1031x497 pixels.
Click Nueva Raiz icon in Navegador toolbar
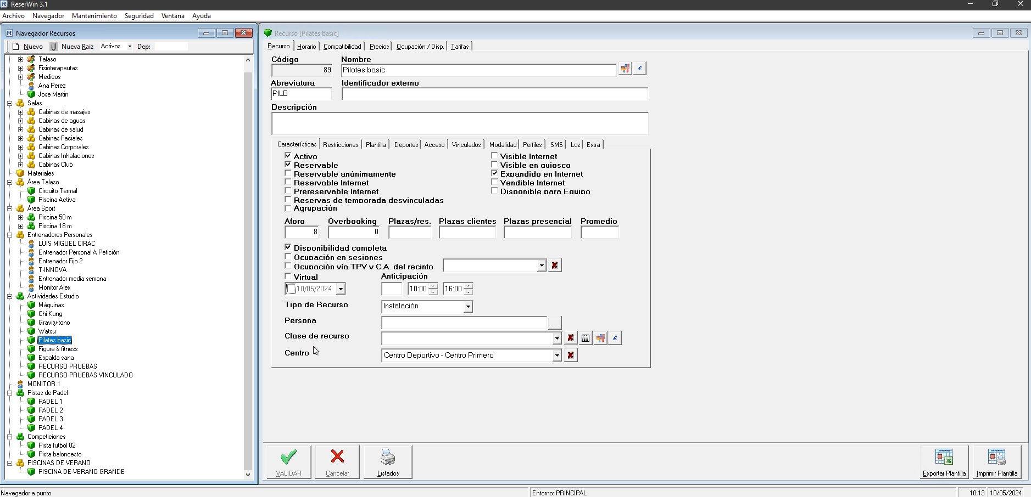54,47
